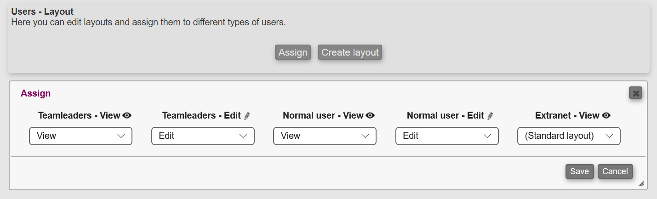Screen dimensions: 657x199
Task: Open the Teamleaders - View layout dropdown
Action: (x=80, y=136)
